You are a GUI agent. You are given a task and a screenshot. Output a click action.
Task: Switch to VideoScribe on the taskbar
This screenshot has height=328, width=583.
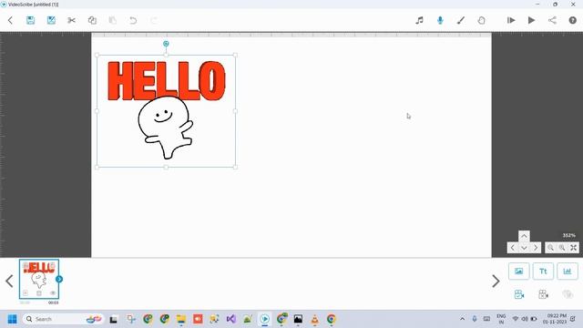click(x=265, y=319)
